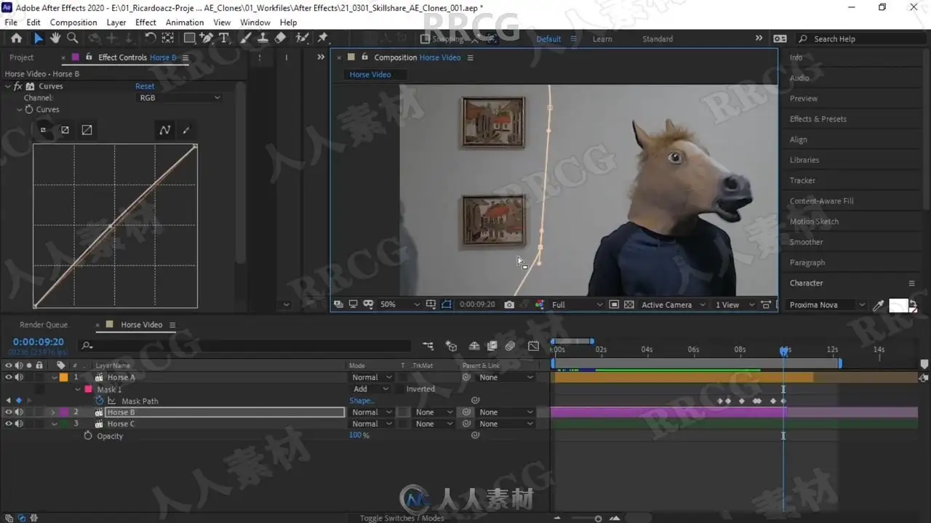Collapse the Horse A layer twirl
The width and height of the screenshot is (931, 523).
(x=54, y=378)
